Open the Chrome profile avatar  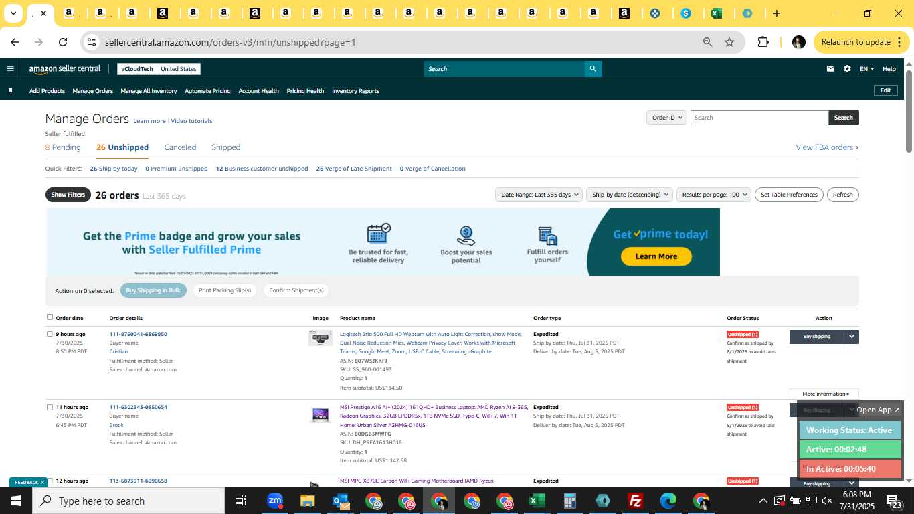798,42
